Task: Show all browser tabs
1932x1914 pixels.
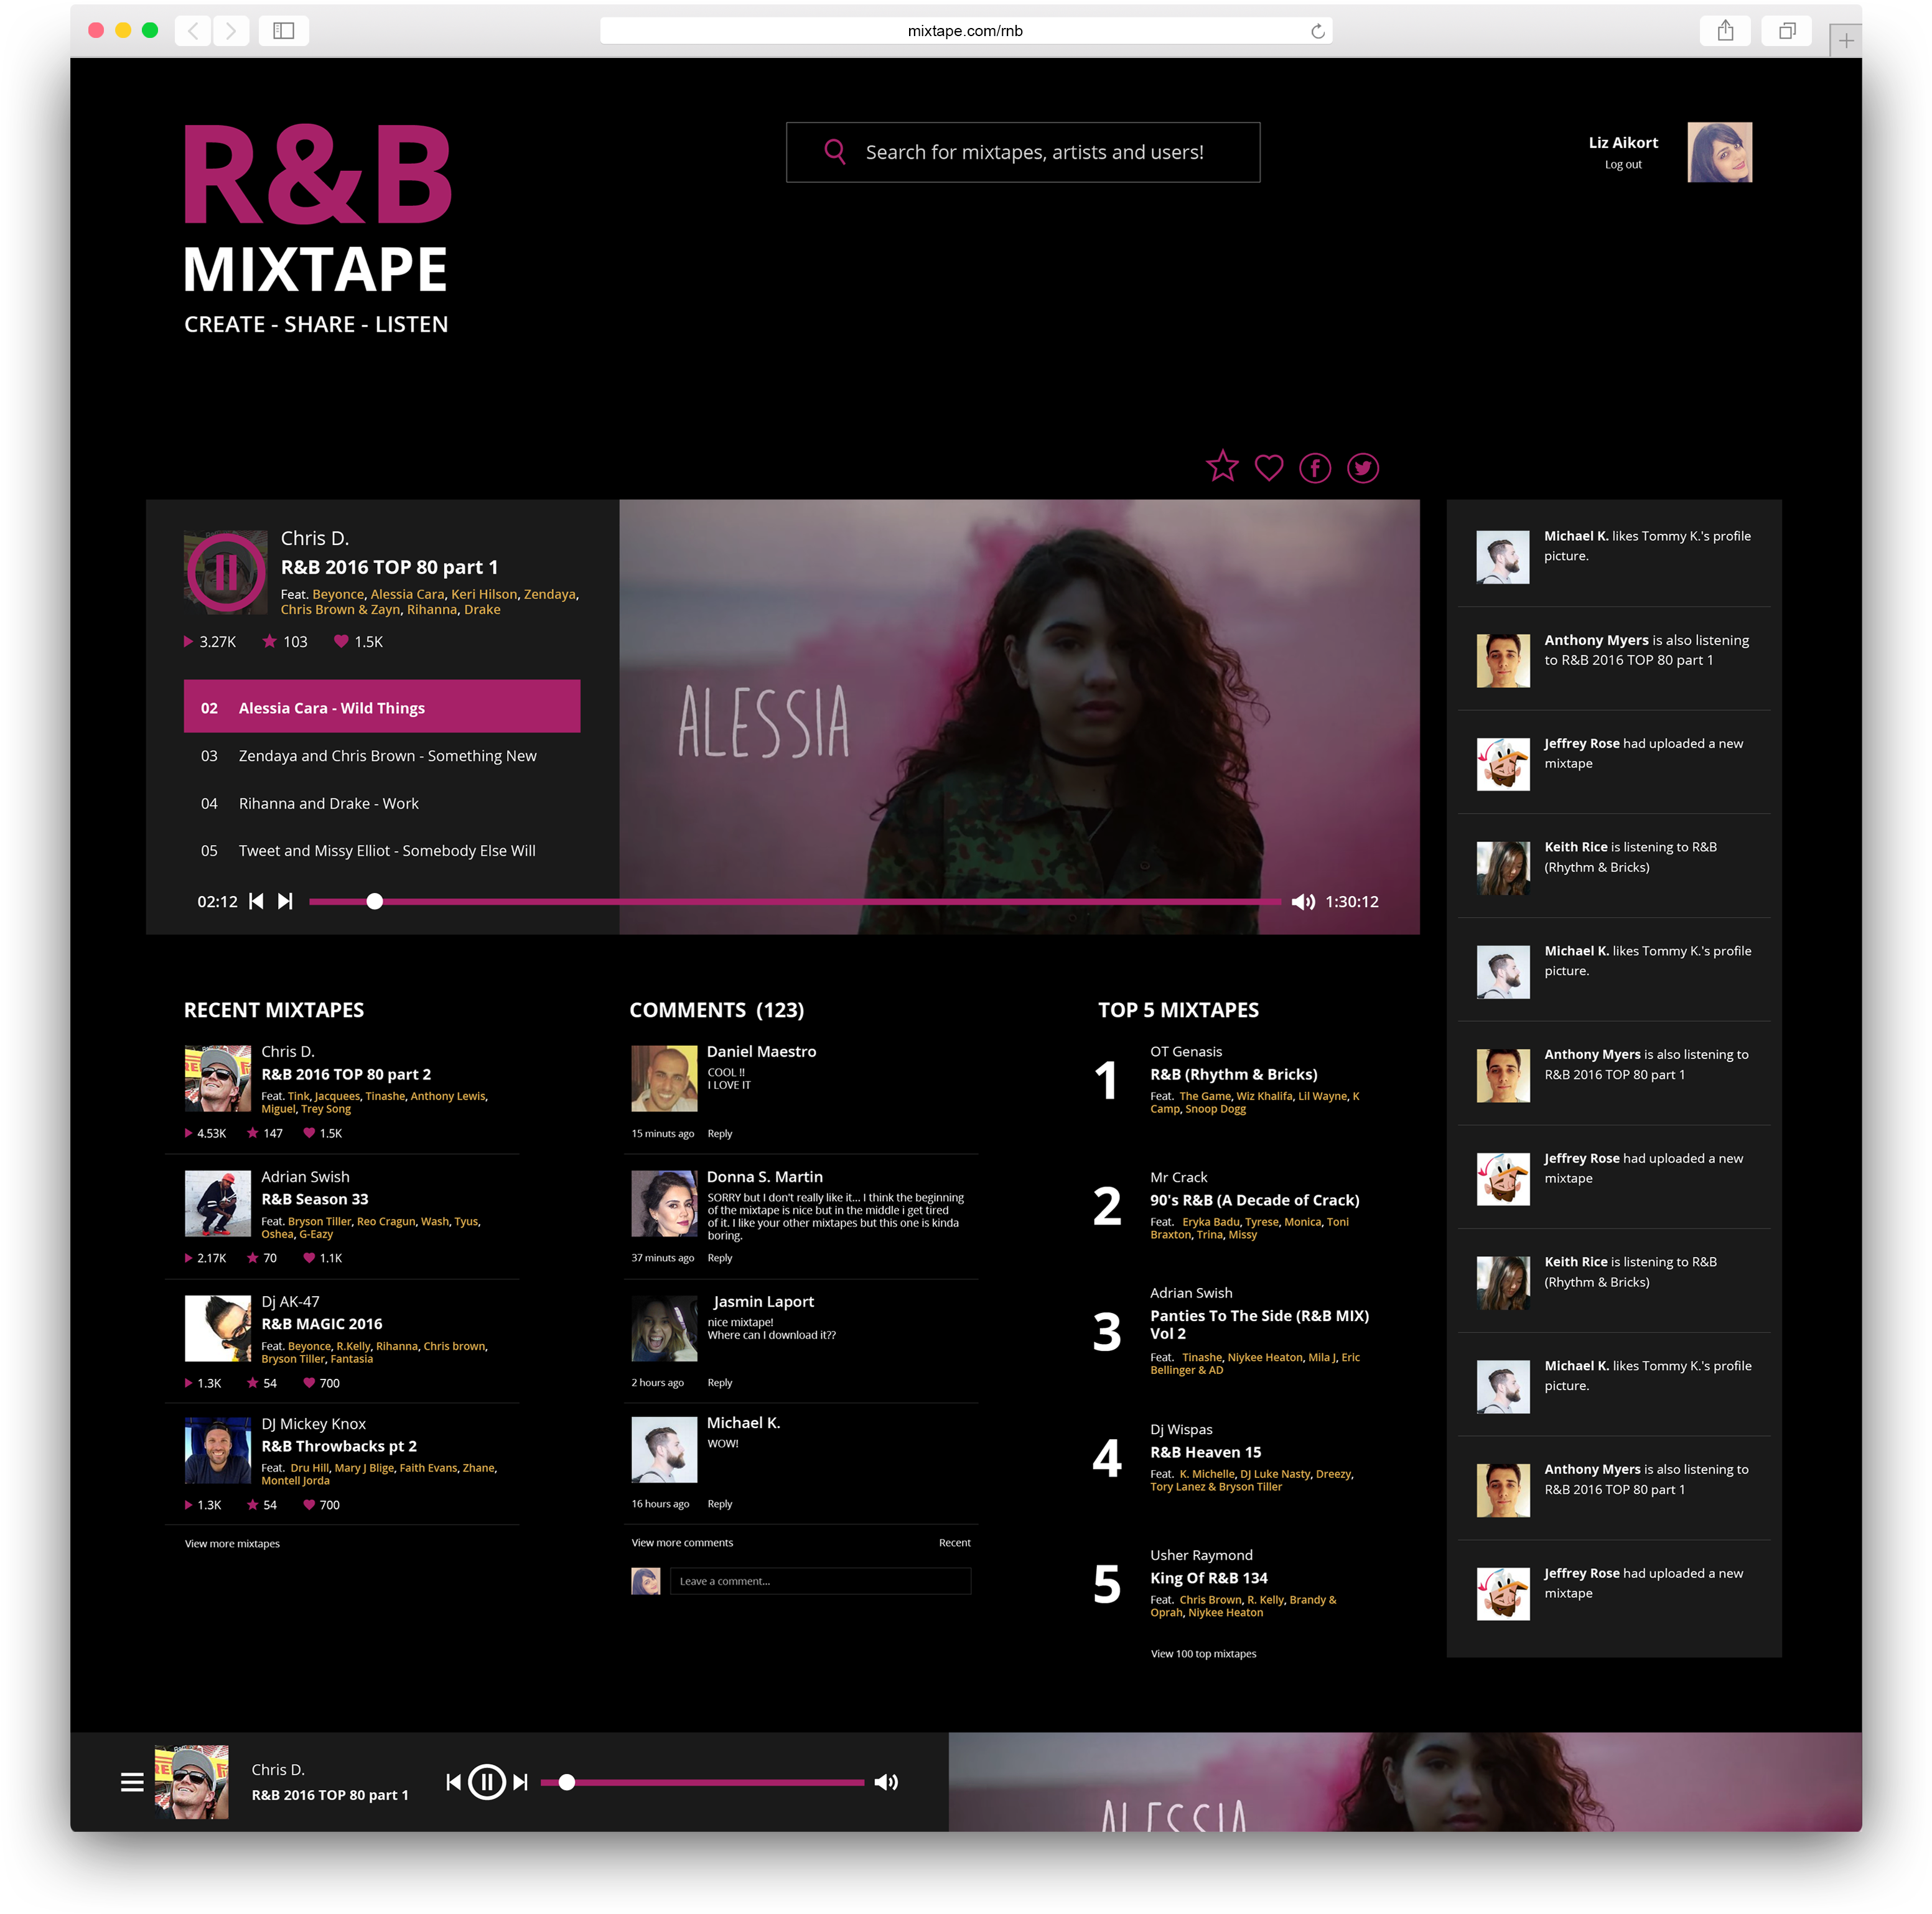Action: click(x=1787, y=31)
